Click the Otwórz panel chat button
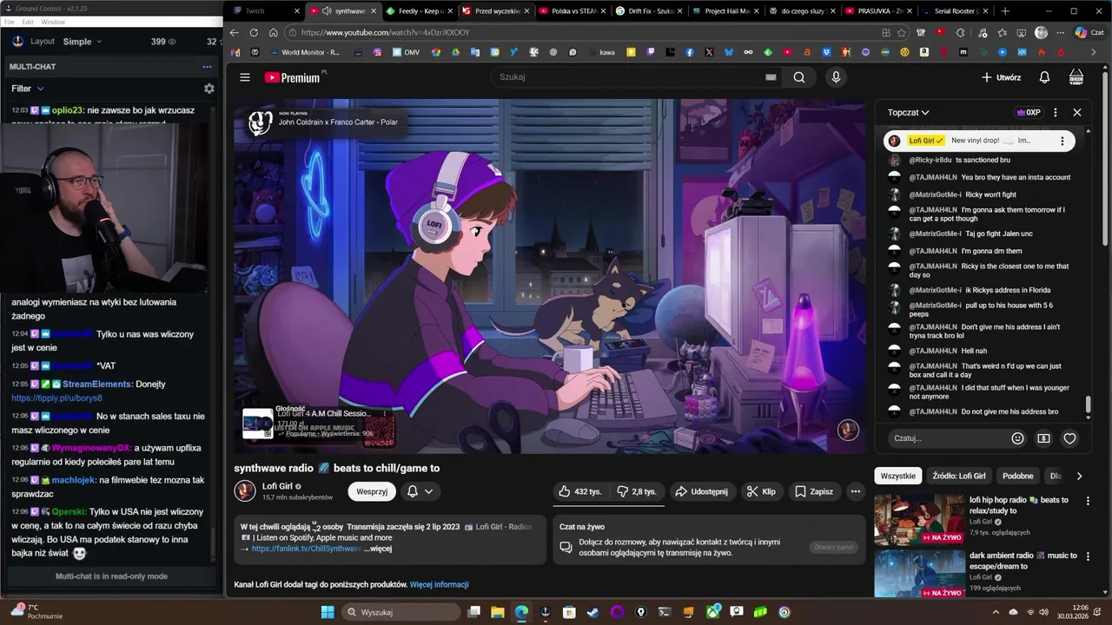The height and width of the screenshot is (625, 1112). pyautogui.click(x=833, y=547)
